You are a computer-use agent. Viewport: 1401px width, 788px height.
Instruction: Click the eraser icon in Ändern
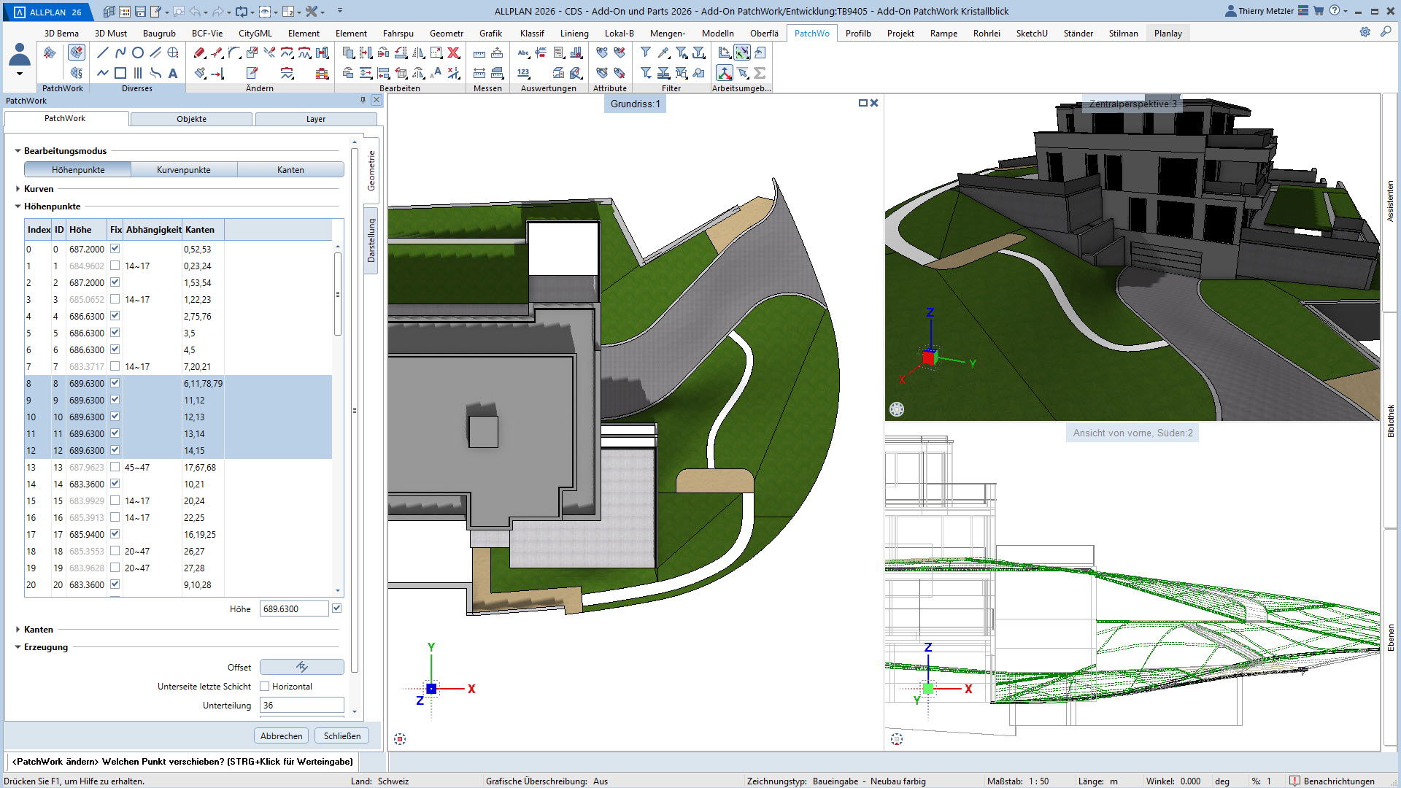point(199,53)
